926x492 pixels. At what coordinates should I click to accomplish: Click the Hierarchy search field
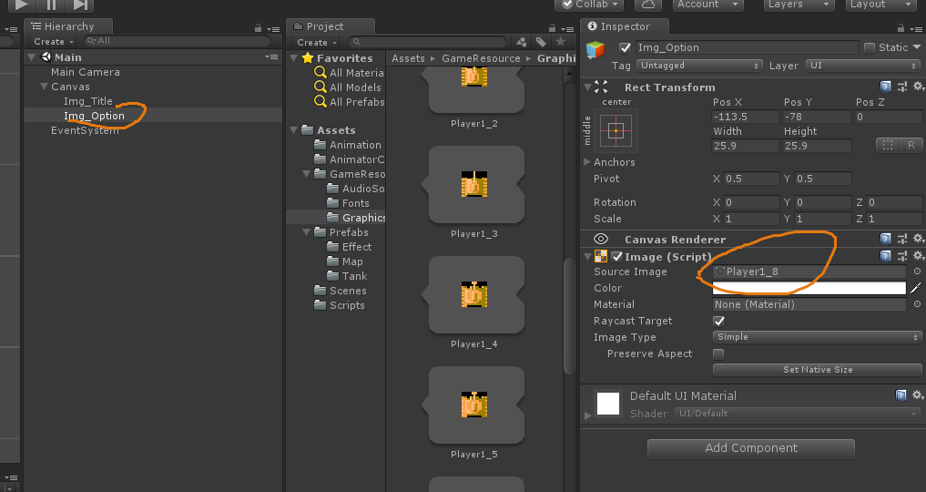[178, 41]
